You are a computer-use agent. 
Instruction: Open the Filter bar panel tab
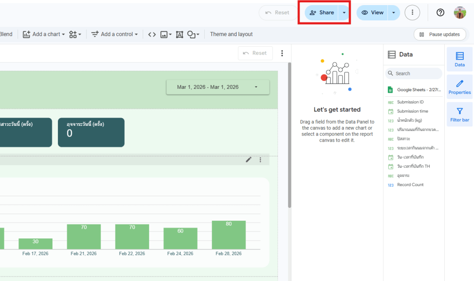point(459,114)
